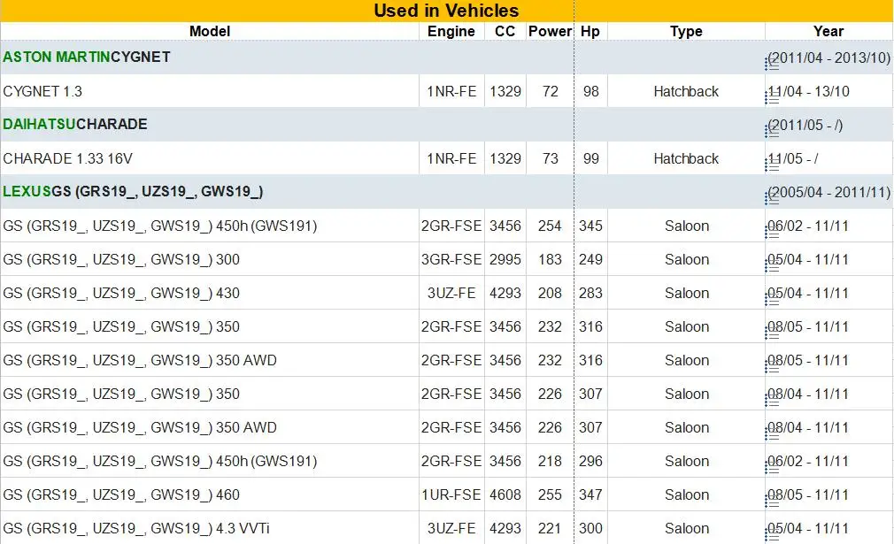Click the (2011/05 - /) date range
The image size is (894, 544).
click(x=805, y=125)
